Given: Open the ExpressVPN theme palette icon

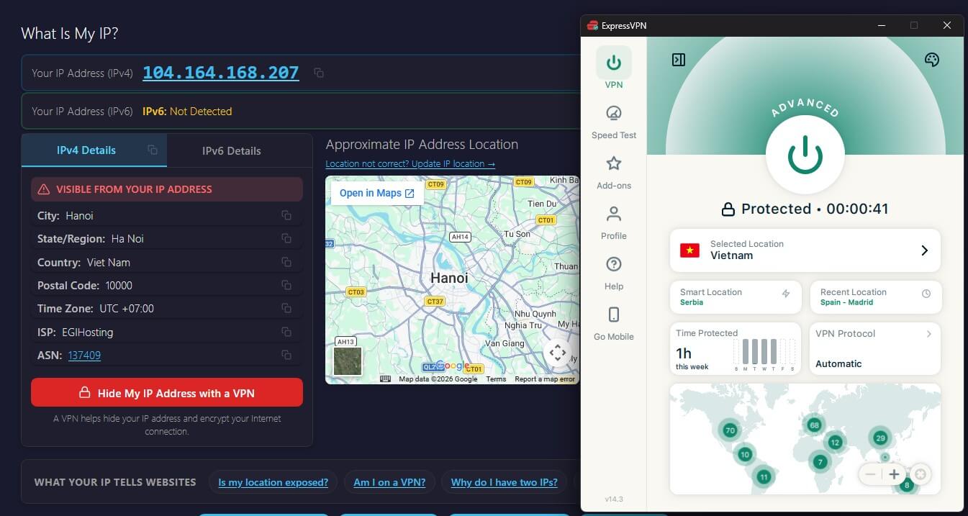Looking at the screenshot, I should tap(932, 60).
